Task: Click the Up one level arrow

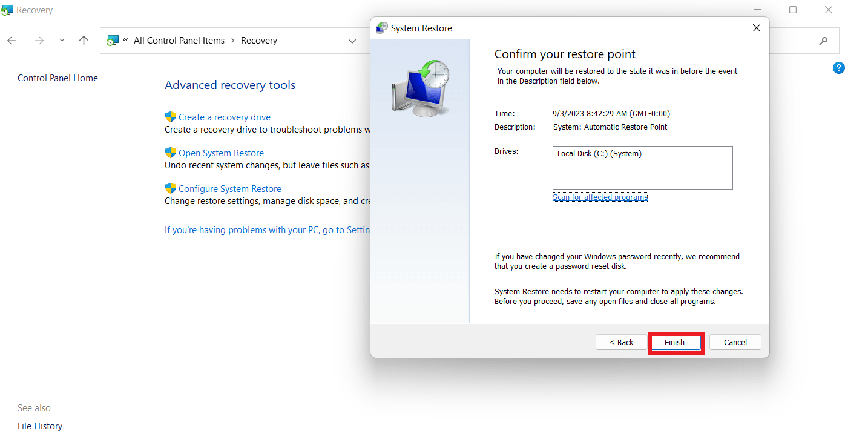Action: coord(84,41)
